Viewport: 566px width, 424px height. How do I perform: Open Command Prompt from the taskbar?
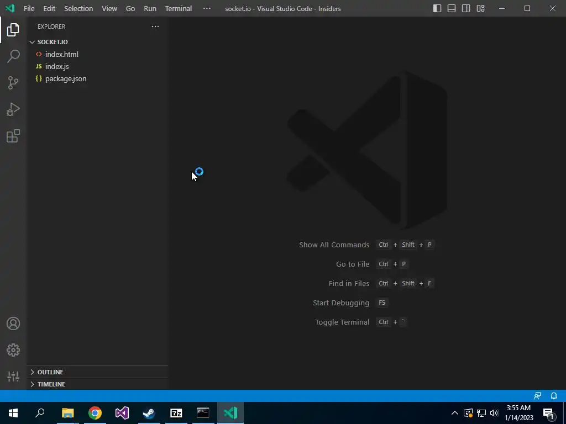(x=203, y=413)
